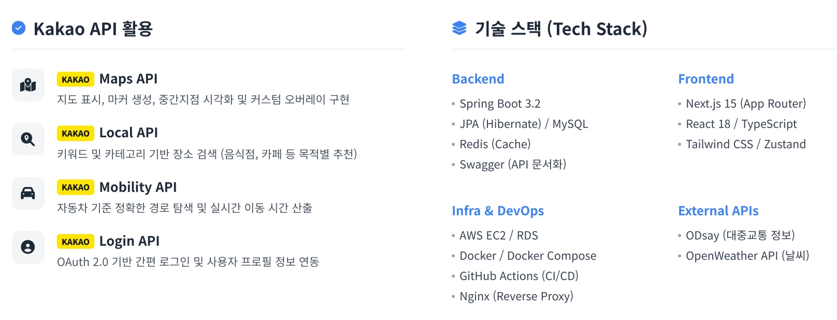Click the Spring Boot 3.2 list item

[500, 104]
